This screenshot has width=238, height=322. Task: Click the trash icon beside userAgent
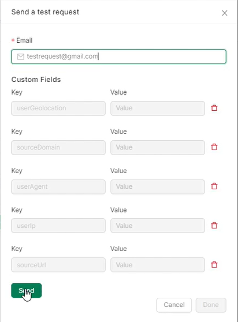(x=214, y=186)
